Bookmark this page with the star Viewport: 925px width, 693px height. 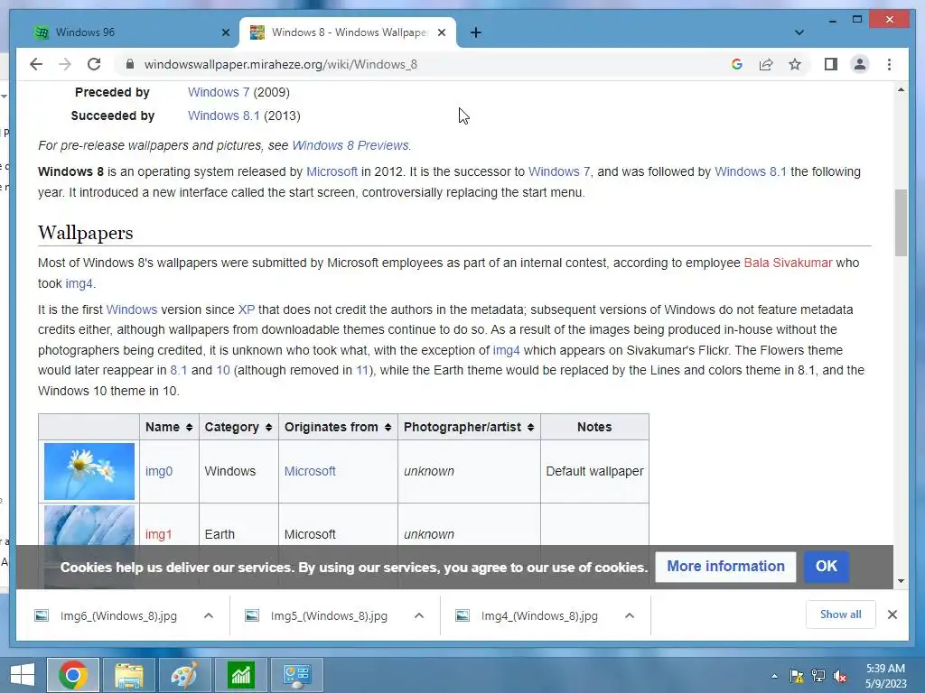795,64
